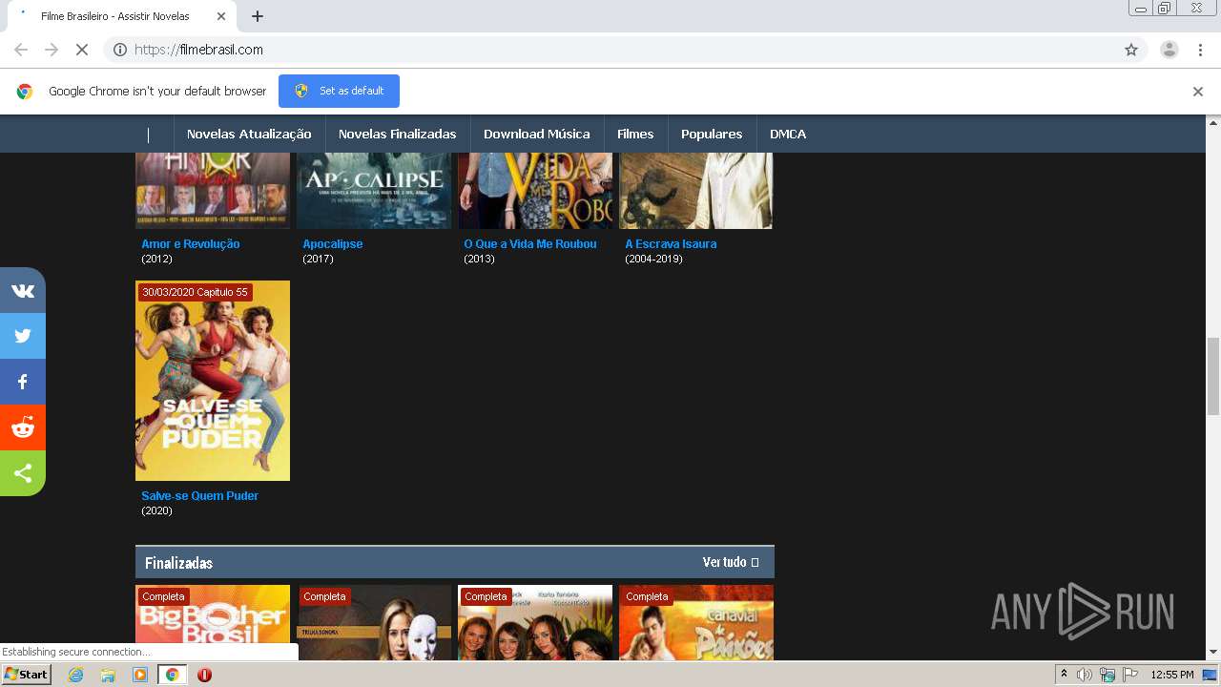Open O Que a Vida Me Roubou

point(530,244)
